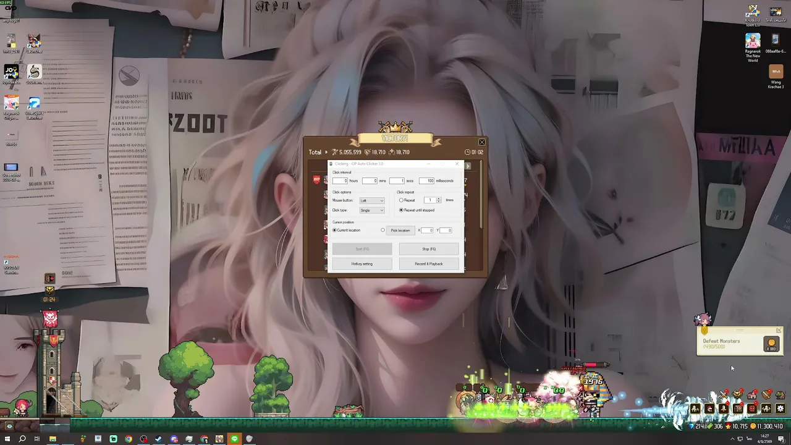
Task: Open Record & Playback
Action: pyautogui.click(x=429, y=264)
